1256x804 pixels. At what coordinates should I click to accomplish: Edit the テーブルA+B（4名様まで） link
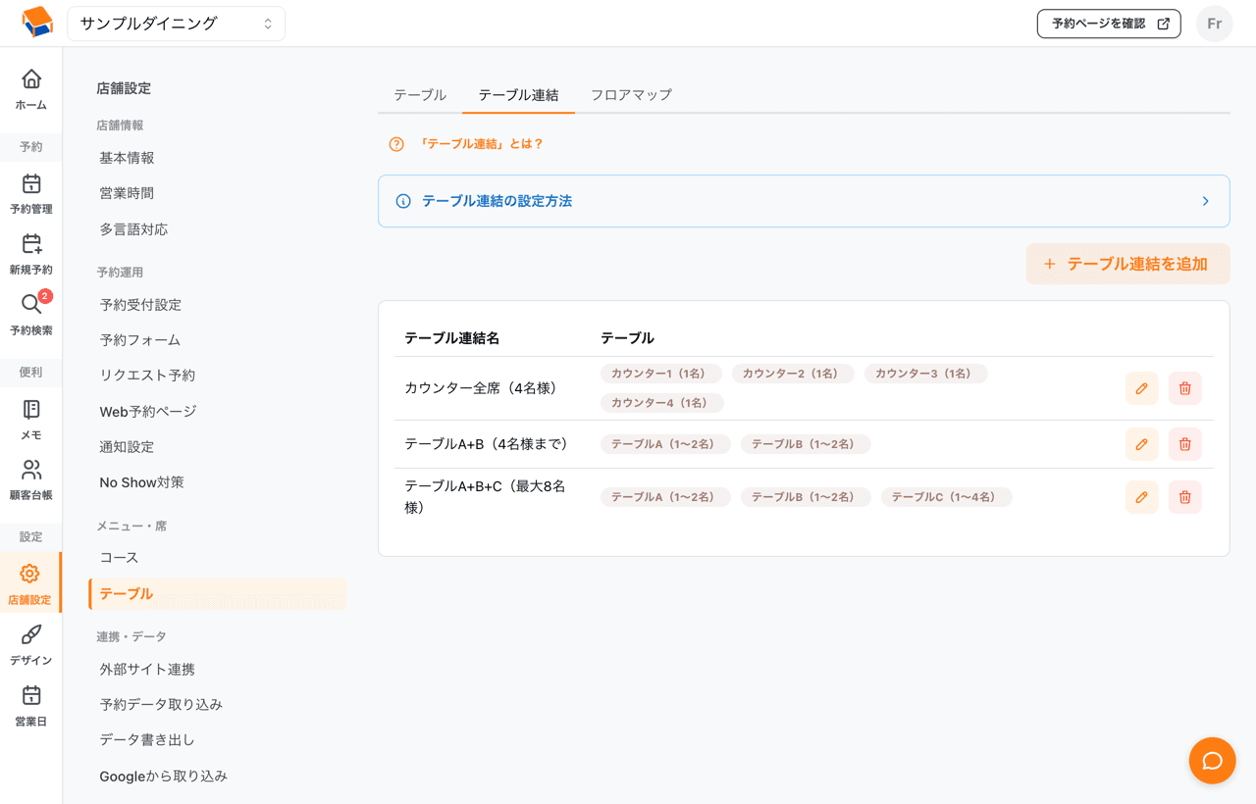[1141, 444]
